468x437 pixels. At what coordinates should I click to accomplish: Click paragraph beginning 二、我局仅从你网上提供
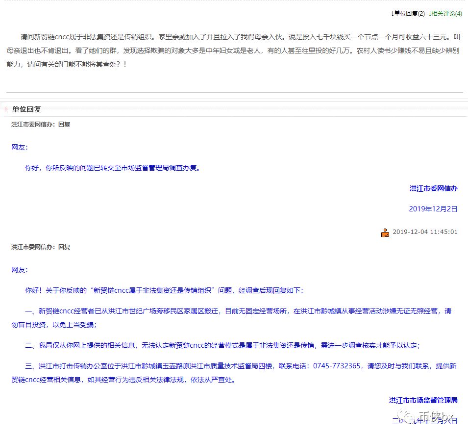(x=222, y=345)
